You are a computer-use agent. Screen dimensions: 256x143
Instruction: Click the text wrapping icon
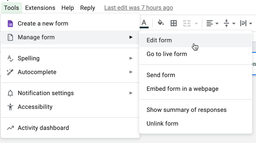coord(243,23)
